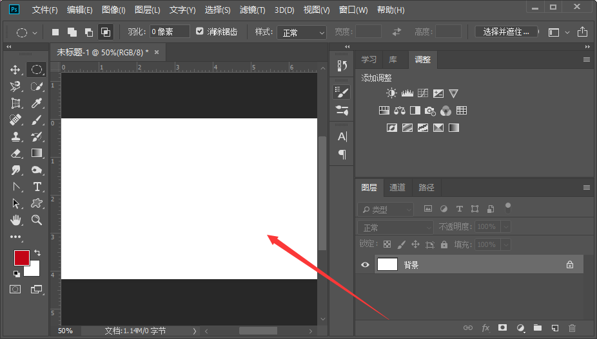The width and height of the screenshot is (597, 339).
Task: Select the Smudge tool
Action: pyautogui.click(x=15, y=170)
